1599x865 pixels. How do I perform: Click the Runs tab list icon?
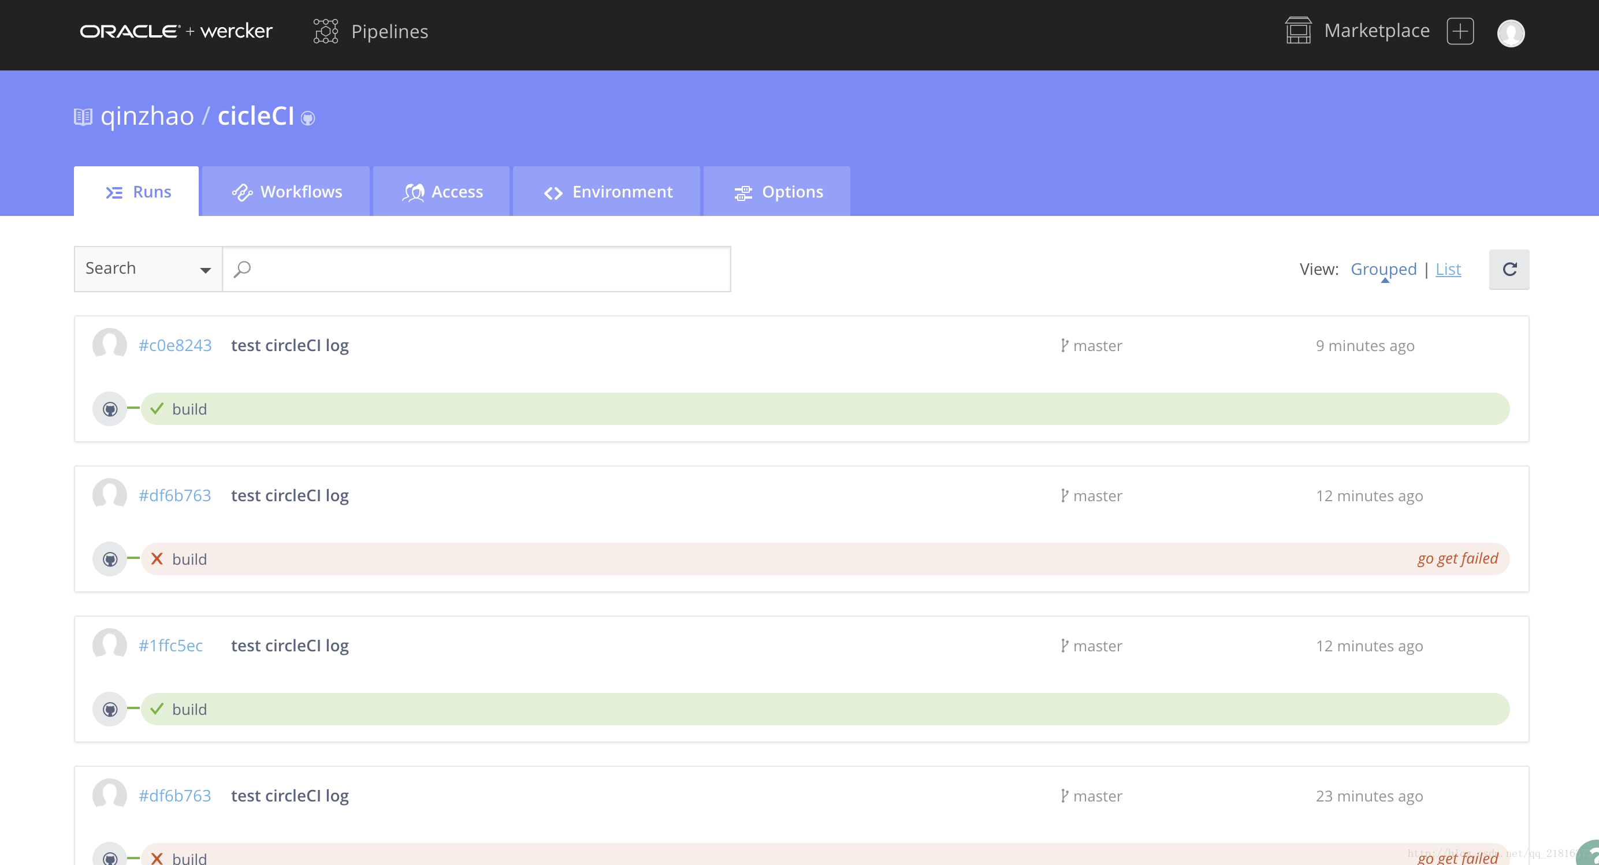click(x=114, y=192)
